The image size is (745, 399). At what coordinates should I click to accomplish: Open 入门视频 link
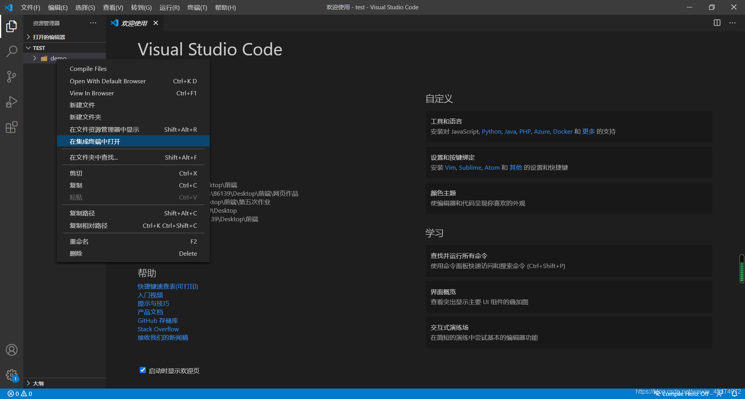point(150,295)
